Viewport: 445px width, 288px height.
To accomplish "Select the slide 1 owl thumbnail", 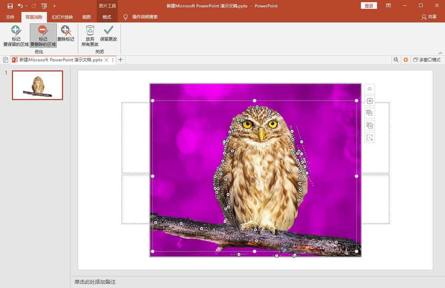I will click(x=37, y=85).
